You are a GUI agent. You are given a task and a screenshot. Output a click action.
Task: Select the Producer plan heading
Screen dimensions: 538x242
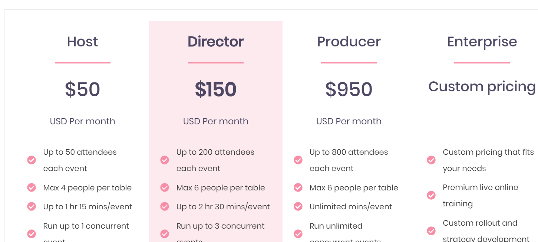coord(349,42)
